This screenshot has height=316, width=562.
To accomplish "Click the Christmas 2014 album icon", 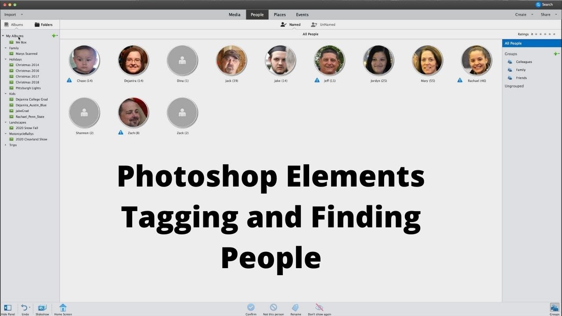I will [x=11, y=65].
